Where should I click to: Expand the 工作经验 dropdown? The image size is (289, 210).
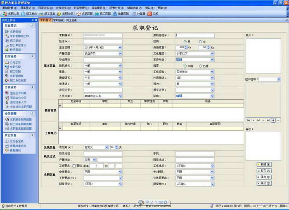212,72
